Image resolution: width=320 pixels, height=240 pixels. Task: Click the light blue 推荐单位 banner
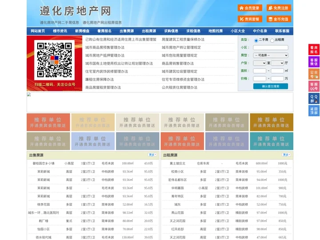click(x=93, y=141)
